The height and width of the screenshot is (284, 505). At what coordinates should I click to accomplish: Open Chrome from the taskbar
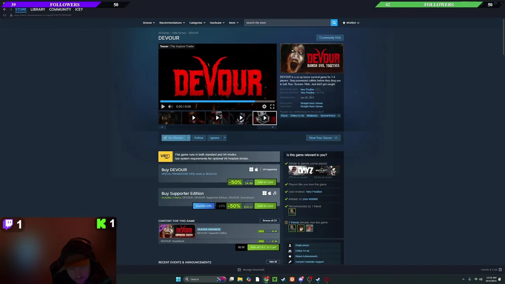pos(266,279)
